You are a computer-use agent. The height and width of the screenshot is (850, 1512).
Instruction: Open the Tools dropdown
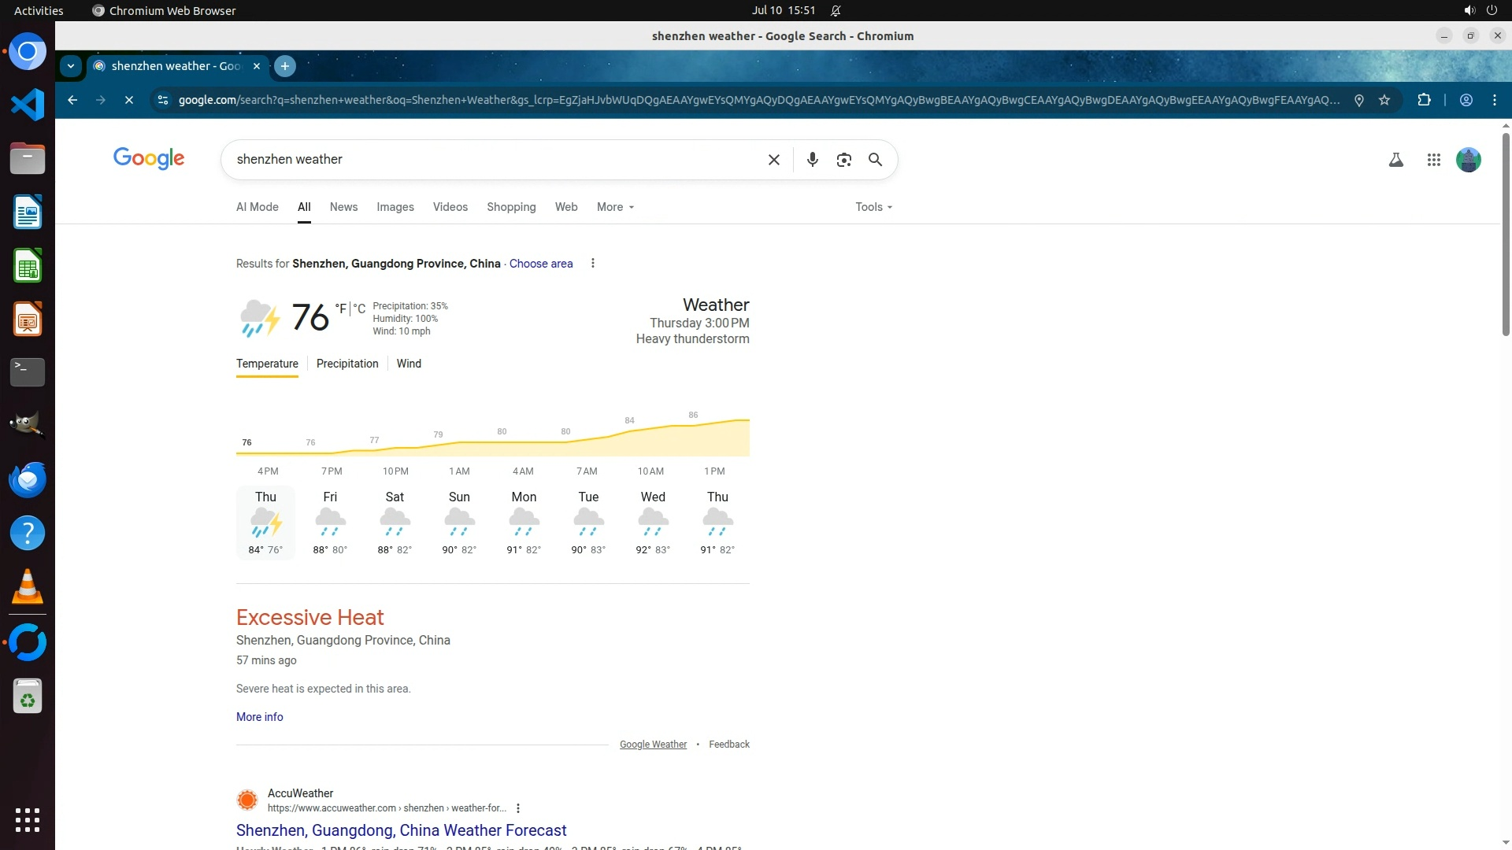click(x=873, y=207)
